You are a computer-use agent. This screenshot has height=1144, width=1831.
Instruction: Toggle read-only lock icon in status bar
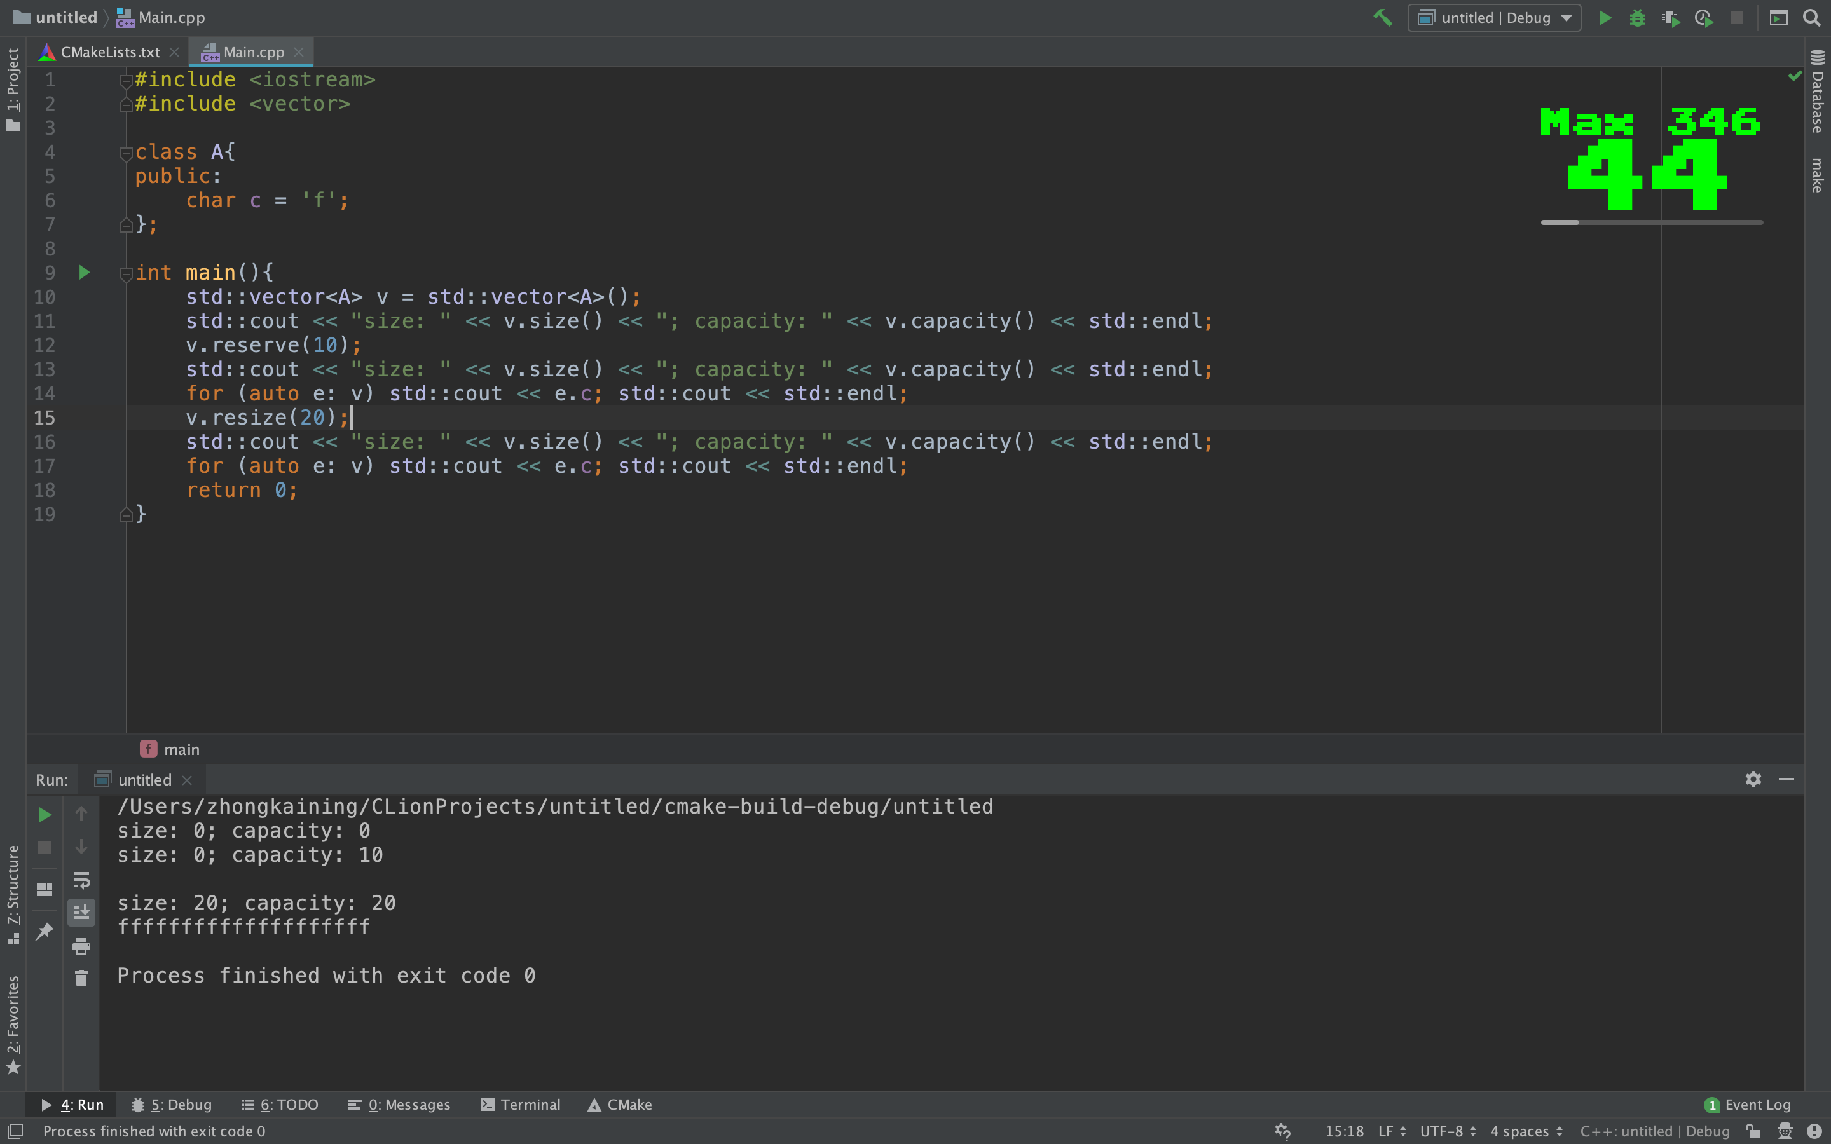pyautogui.click(x=1752, y=1131)
